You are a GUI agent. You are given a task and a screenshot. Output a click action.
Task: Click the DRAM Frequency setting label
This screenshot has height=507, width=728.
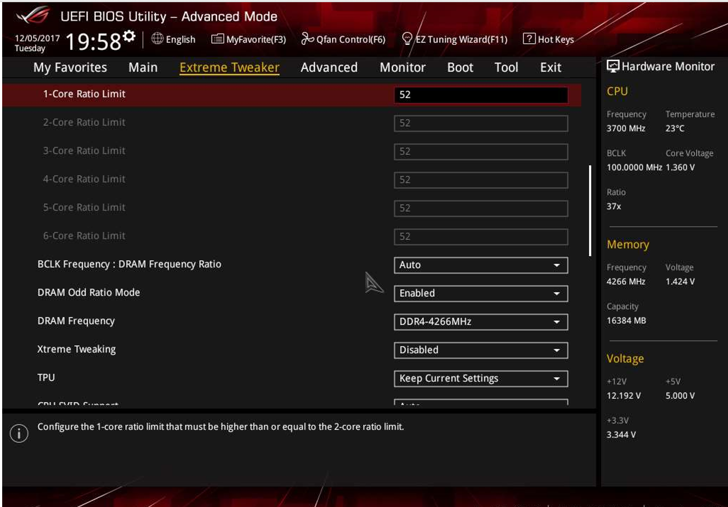[x=76, y=321]
